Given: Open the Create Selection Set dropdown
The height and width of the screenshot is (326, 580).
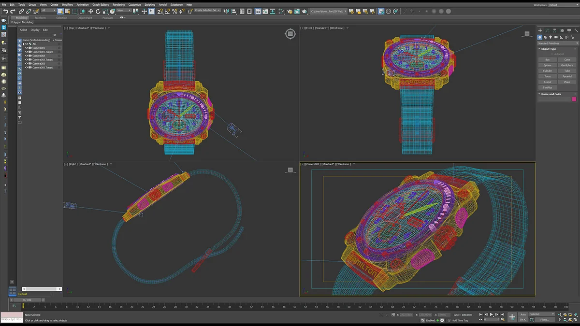Looking at the screenshot, I should 207,10.
